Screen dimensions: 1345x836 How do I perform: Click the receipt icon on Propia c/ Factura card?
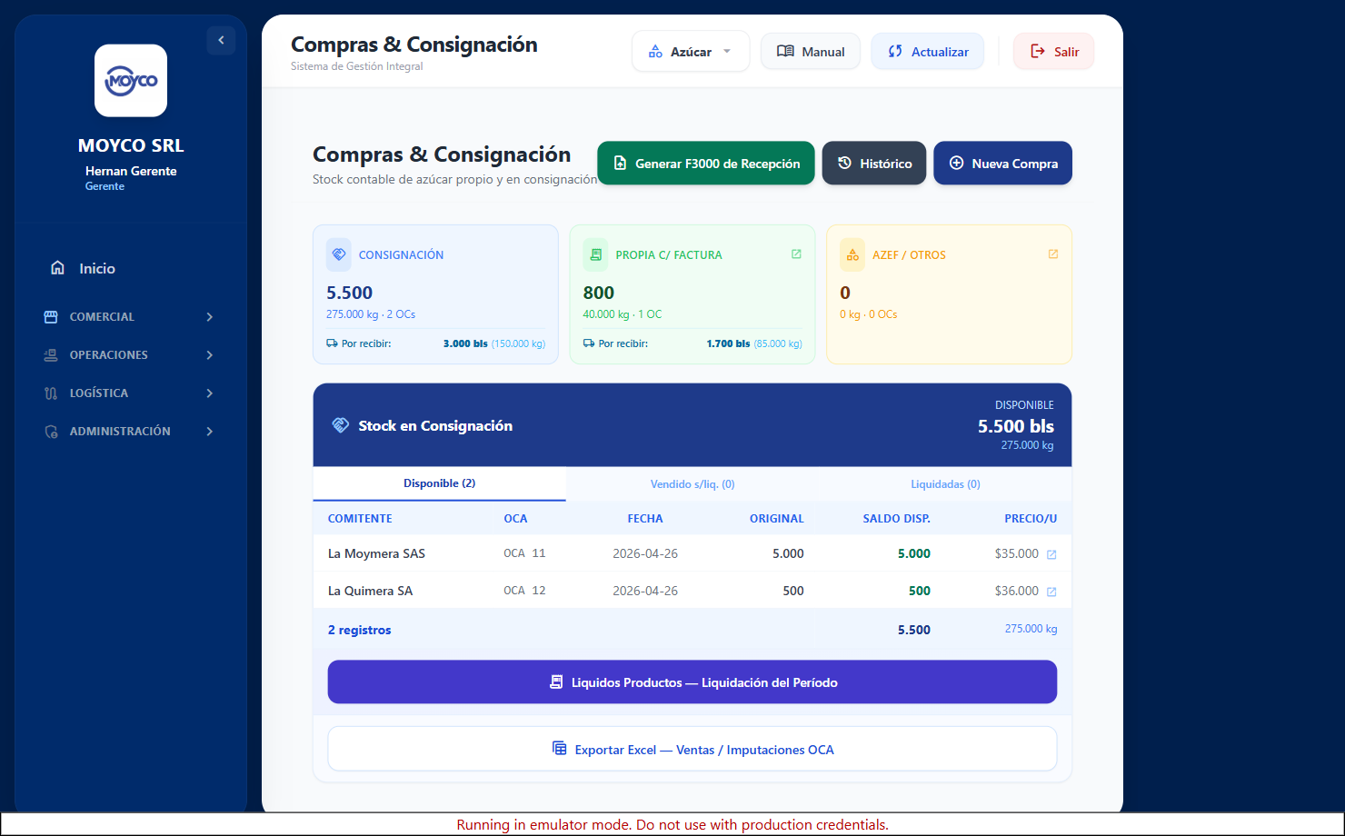[596, 254]
